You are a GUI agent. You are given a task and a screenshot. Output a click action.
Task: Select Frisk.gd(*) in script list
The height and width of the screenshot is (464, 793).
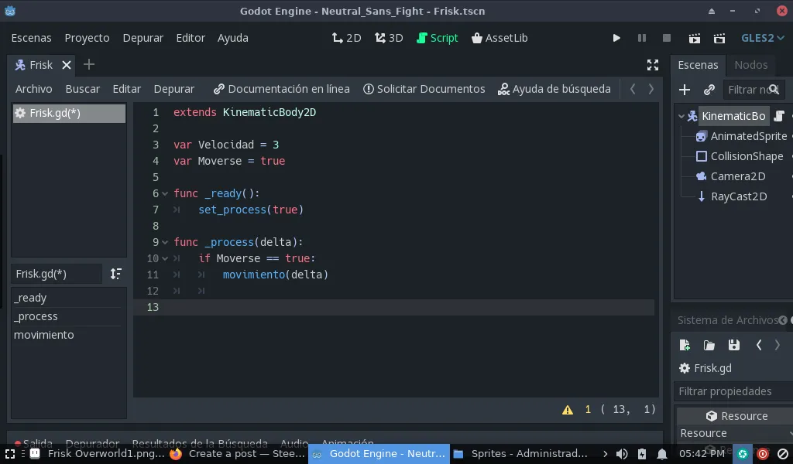click(69, 113)
